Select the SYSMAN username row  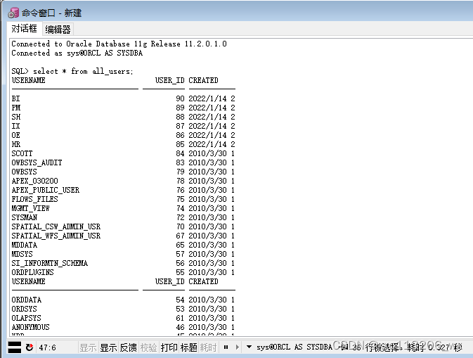pyautogui.click(x=25, y=217)
